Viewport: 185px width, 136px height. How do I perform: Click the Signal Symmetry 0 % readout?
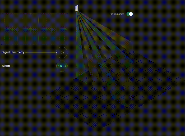tap(62, 52)
